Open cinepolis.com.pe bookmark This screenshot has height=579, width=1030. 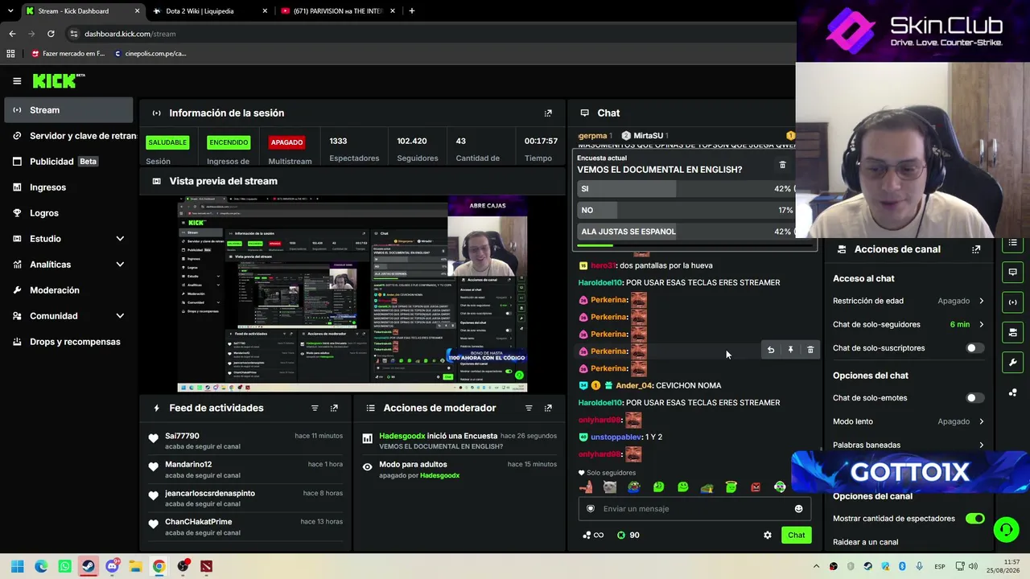tap(150, 54)
